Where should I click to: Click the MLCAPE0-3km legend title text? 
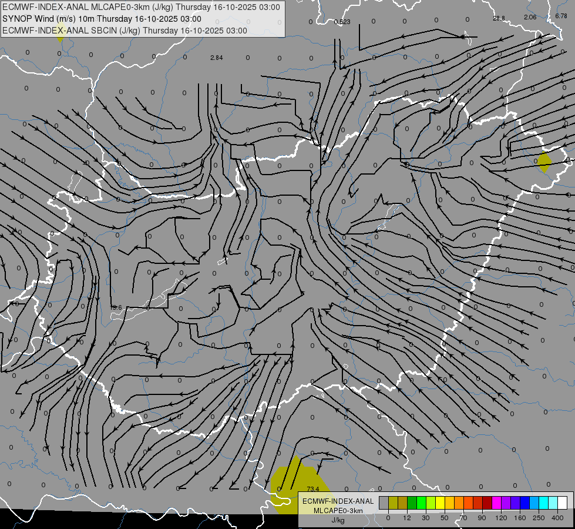point(337,510)
